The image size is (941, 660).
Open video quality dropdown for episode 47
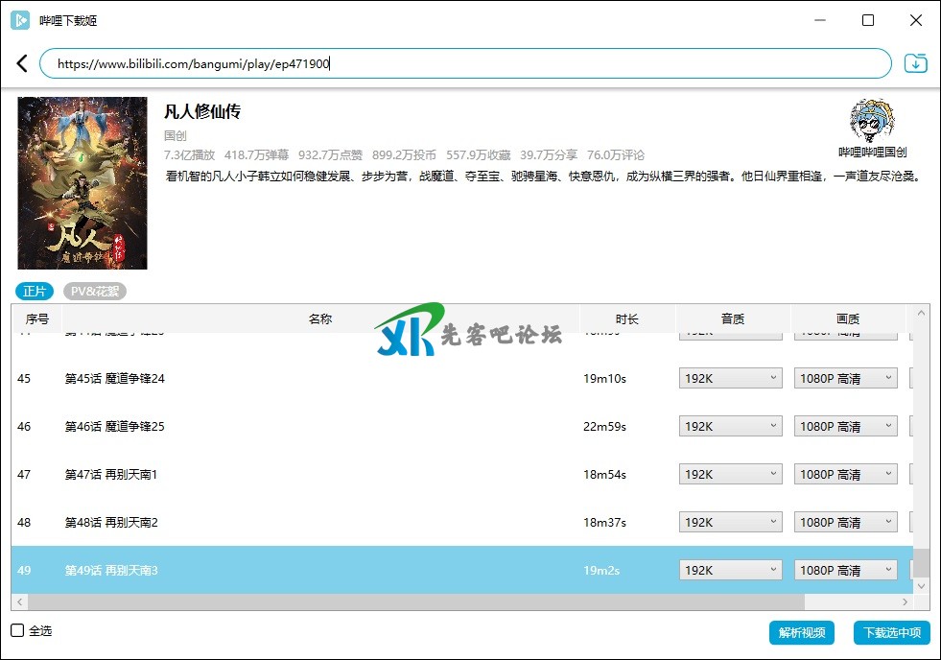pyautogui.click(x=845, y=475)
